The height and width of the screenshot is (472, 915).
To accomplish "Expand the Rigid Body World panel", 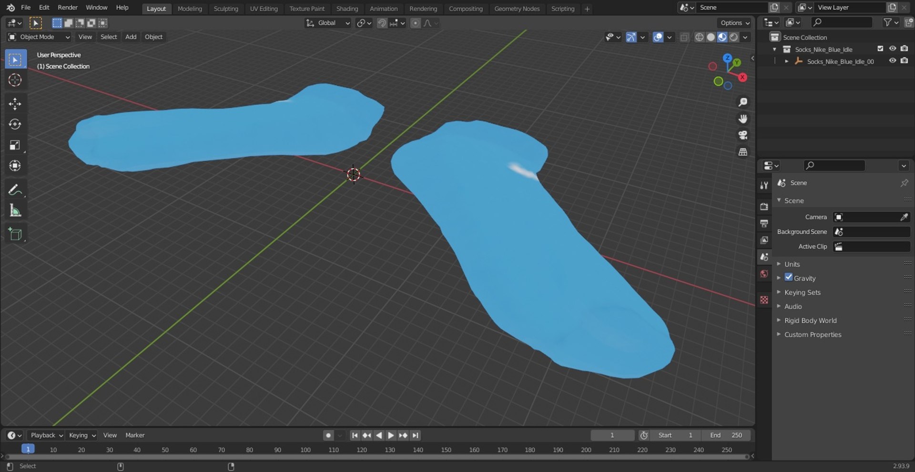I will tap(810, 321).
